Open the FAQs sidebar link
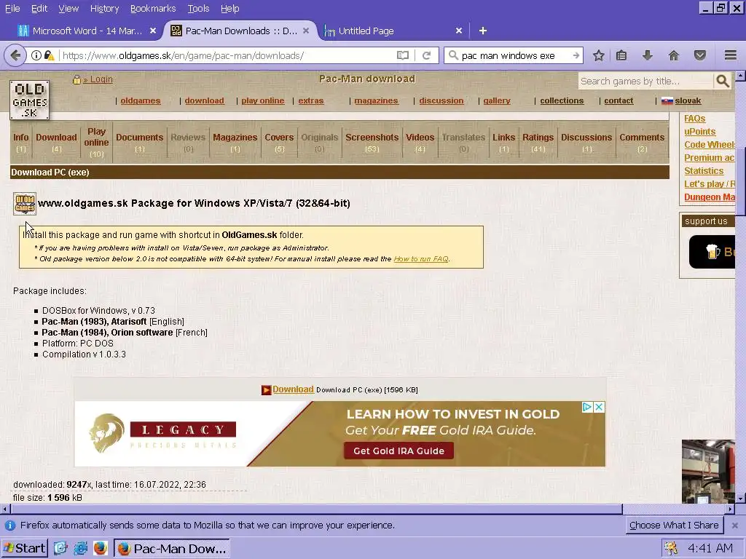The image size is (746, 559). (x=694, y=119)
